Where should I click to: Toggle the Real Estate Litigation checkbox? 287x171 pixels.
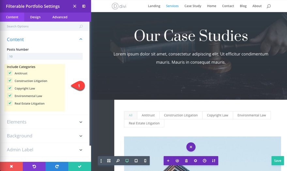click(10, 103)
